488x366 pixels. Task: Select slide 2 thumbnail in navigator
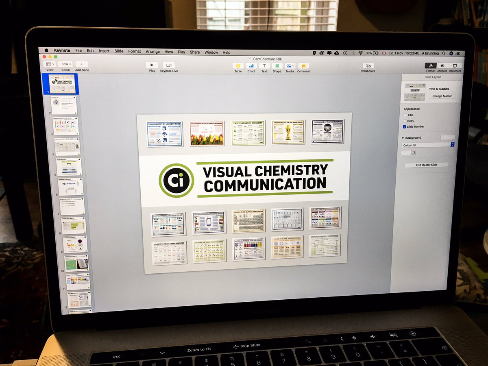point(64,106)
